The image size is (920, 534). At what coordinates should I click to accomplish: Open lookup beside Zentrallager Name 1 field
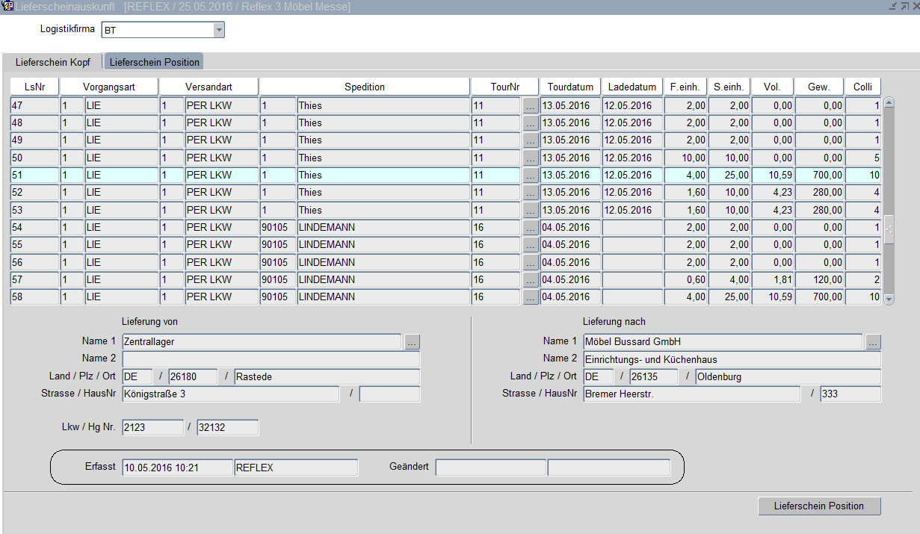[x=413, y=342]
